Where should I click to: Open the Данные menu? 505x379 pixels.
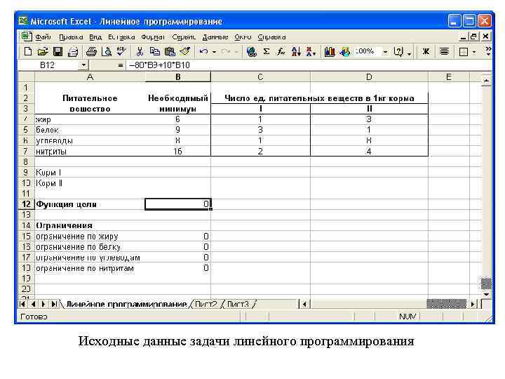pyautogui.click(x=215, y=37)
